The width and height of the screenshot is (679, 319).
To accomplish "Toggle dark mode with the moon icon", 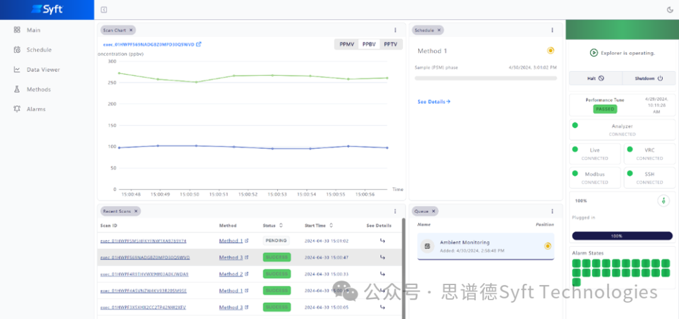I will (670, 10).
